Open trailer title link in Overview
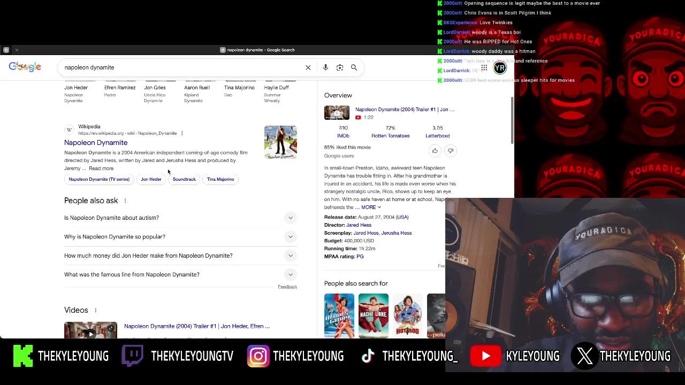The width and height of the screenshot is (685, 385). 405,110
